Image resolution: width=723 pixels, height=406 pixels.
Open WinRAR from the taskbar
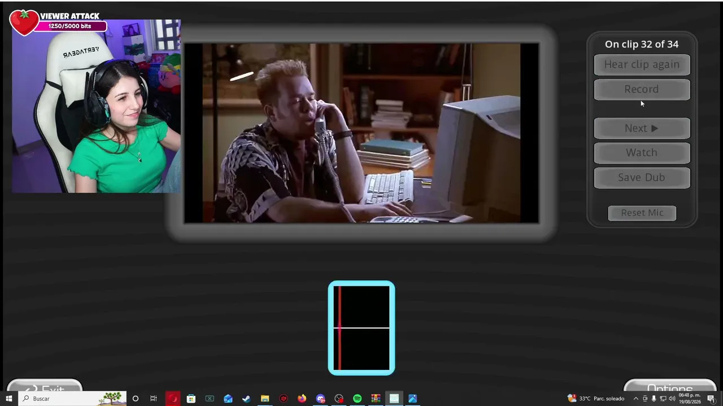point(376,399)
